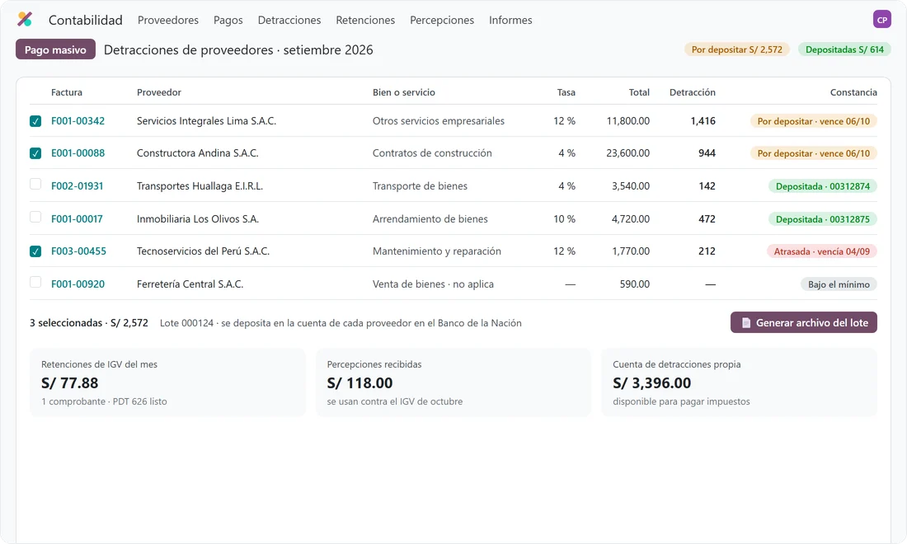Open the Proveedores menu
The height and width of the screenshot is (544, 907).
(167, 20)
